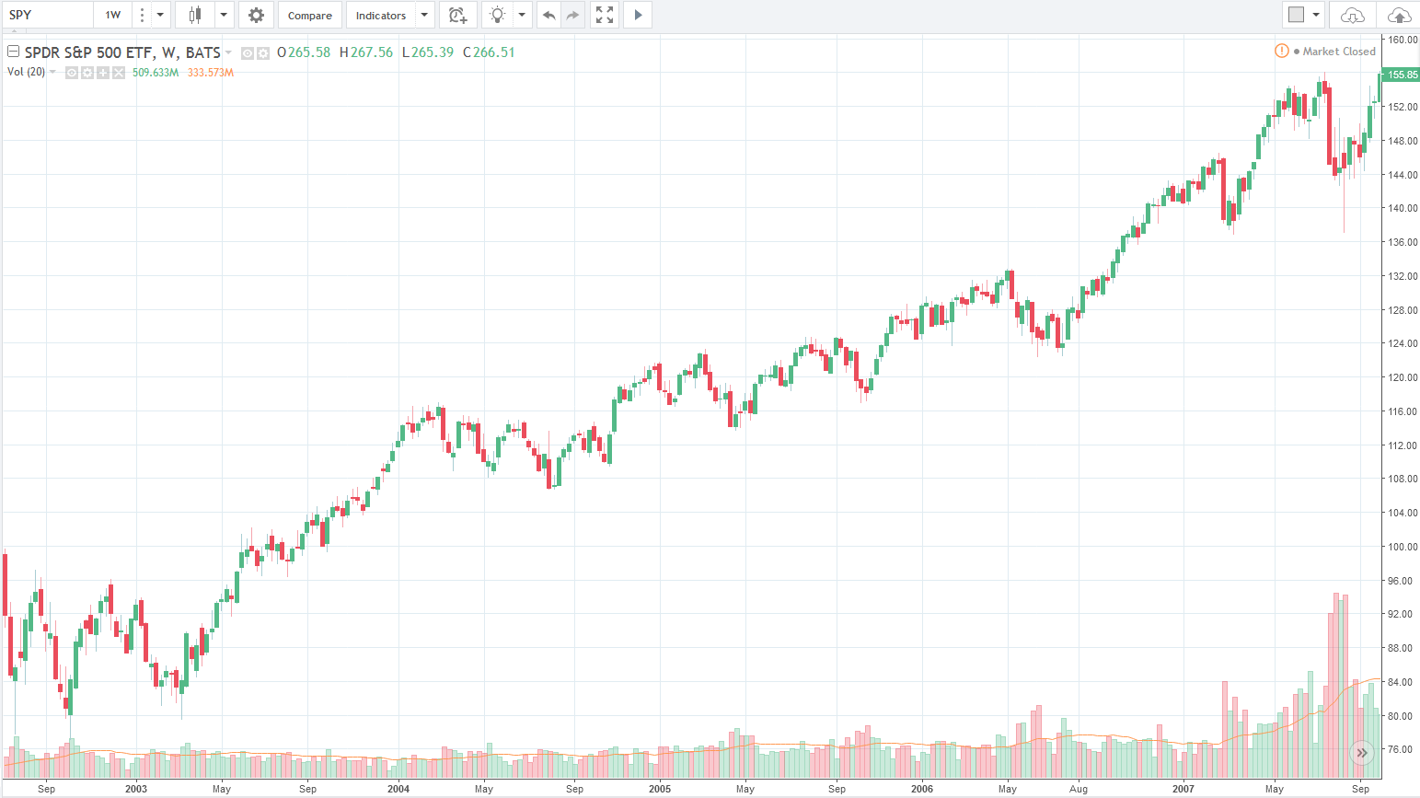Screen dimensions: 1420x798
Task: Click the 160.00 price axis label
Action: point(1403,40)
